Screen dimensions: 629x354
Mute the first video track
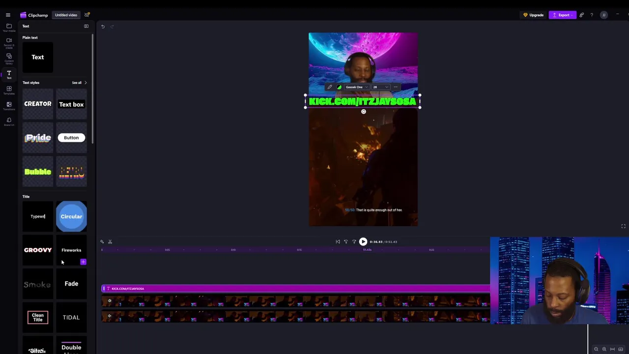tap(110, 301)
